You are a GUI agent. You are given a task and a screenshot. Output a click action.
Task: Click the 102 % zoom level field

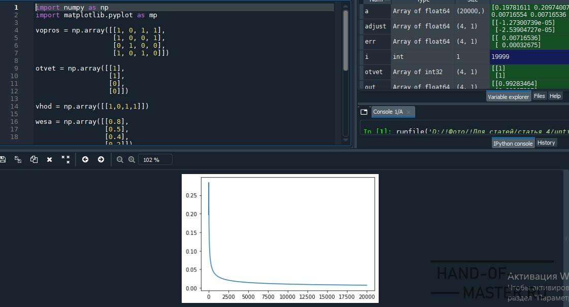click(155, 160)
